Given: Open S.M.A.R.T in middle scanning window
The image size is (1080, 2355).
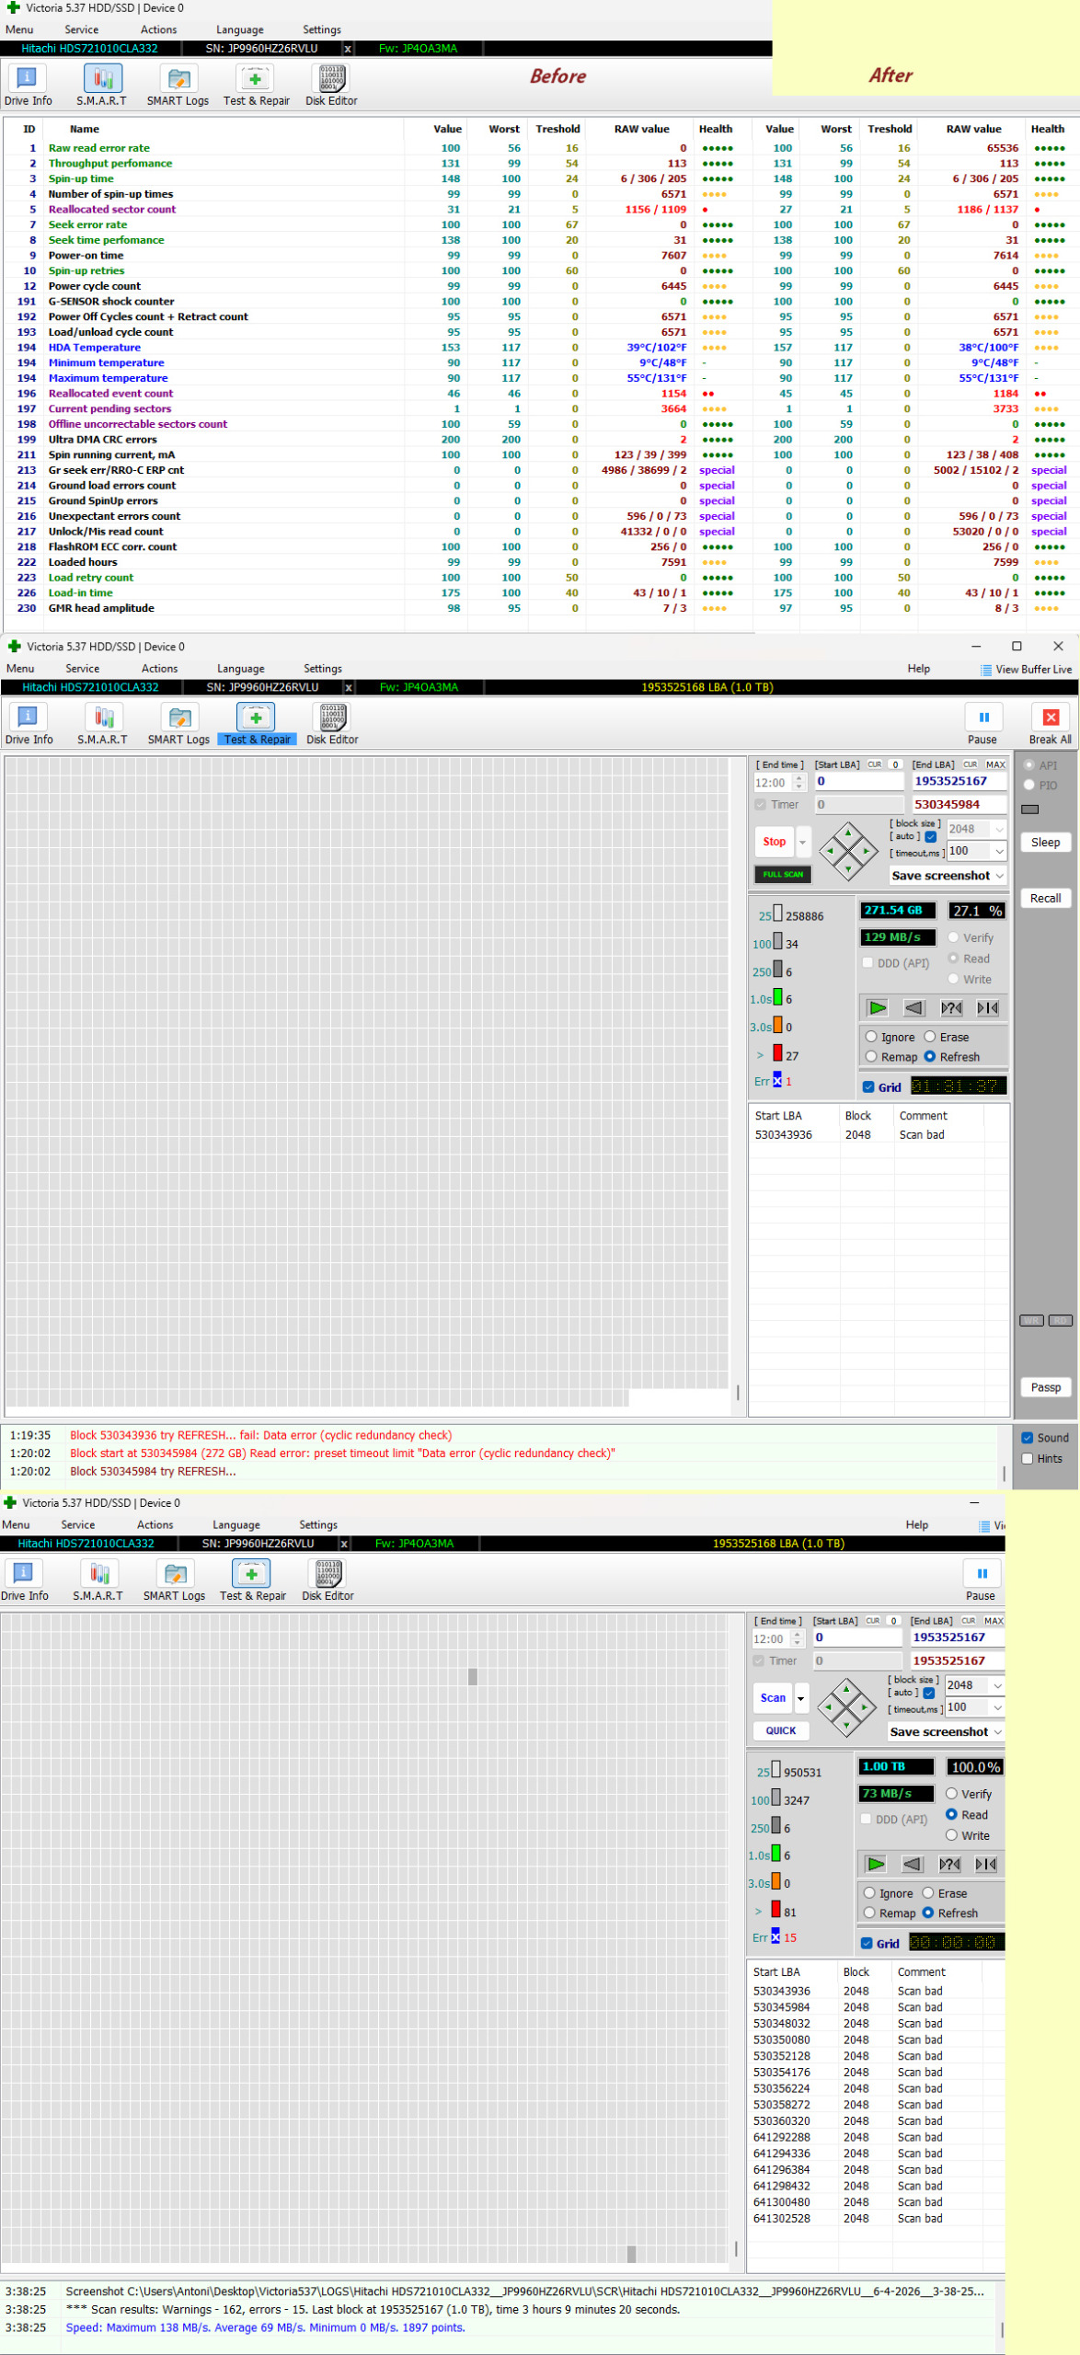Looking at the screenshot, I should point(103,724).
